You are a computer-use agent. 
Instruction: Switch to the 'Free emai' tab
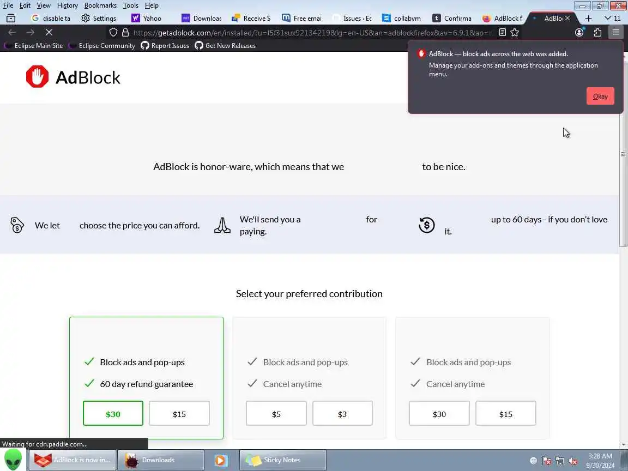tap(302, 18)
